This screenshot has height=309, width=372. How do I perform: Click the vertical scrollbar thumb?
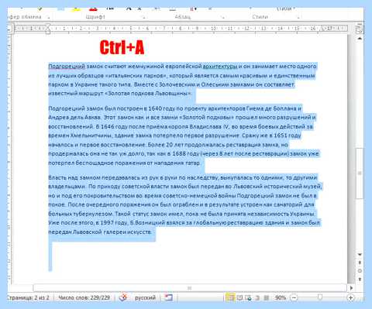click(360, 173)
